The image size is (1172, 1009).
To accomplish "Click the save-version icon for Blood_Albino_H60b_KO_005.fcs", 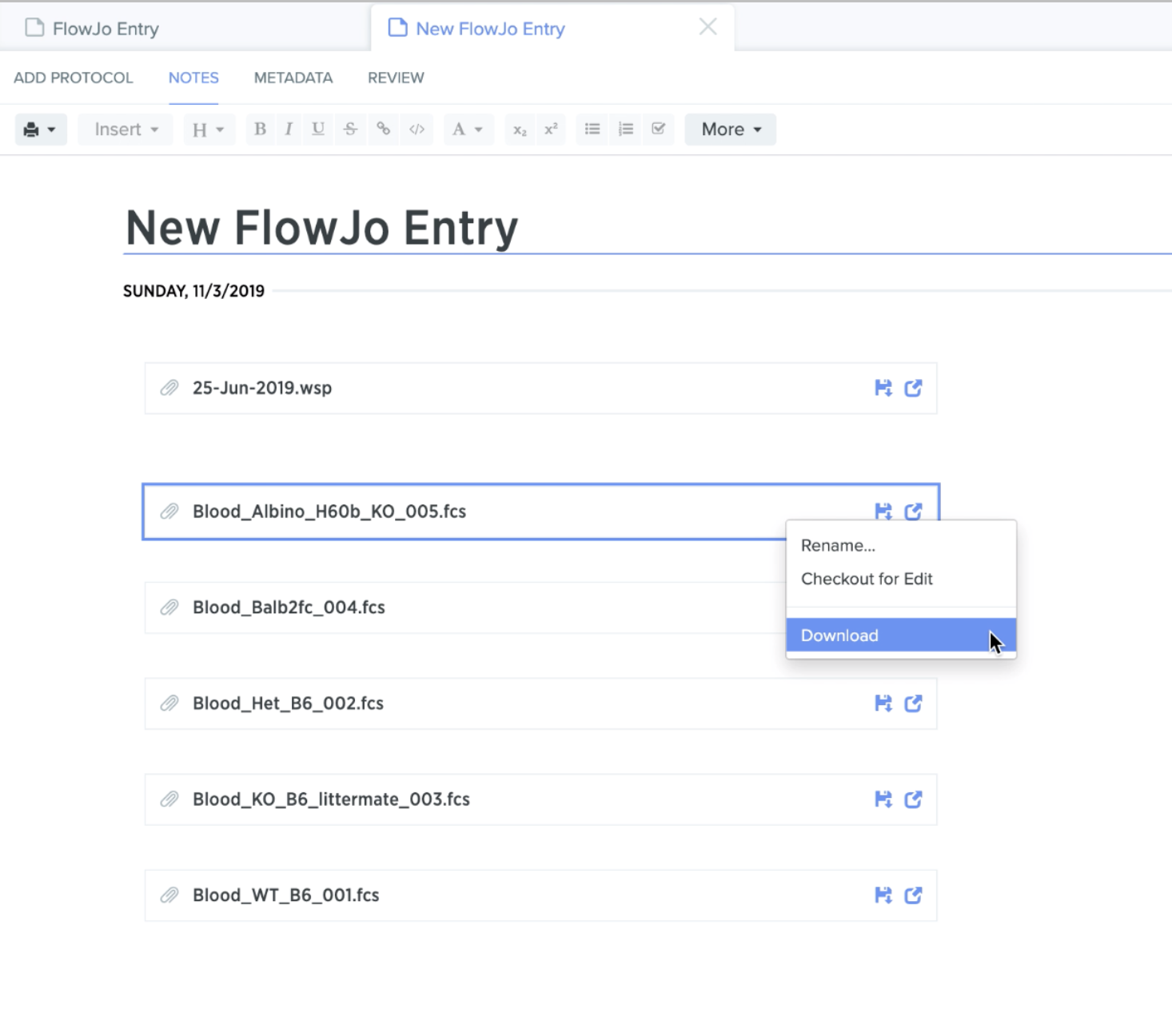I will [x=883, y=511].
